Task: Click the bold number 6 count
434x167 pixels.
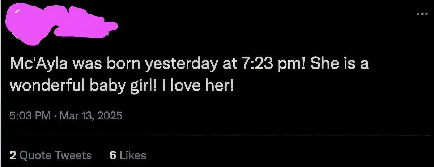Action: [112, 155]
